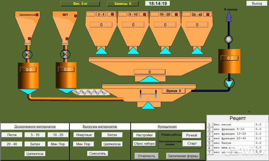Open the cyan discharge gate of bin 20-40
269x161 pixels.
coord(197,51)
